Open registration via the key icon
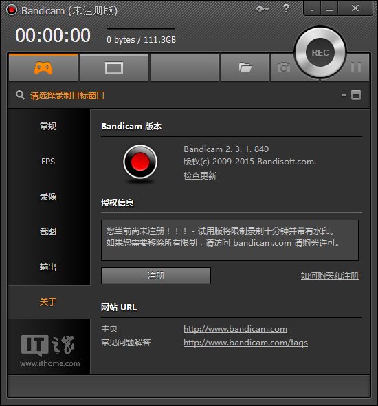 click(263, 9)
